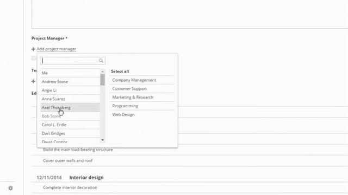Click the user list scrollbar thumb

tap(103, 80)
